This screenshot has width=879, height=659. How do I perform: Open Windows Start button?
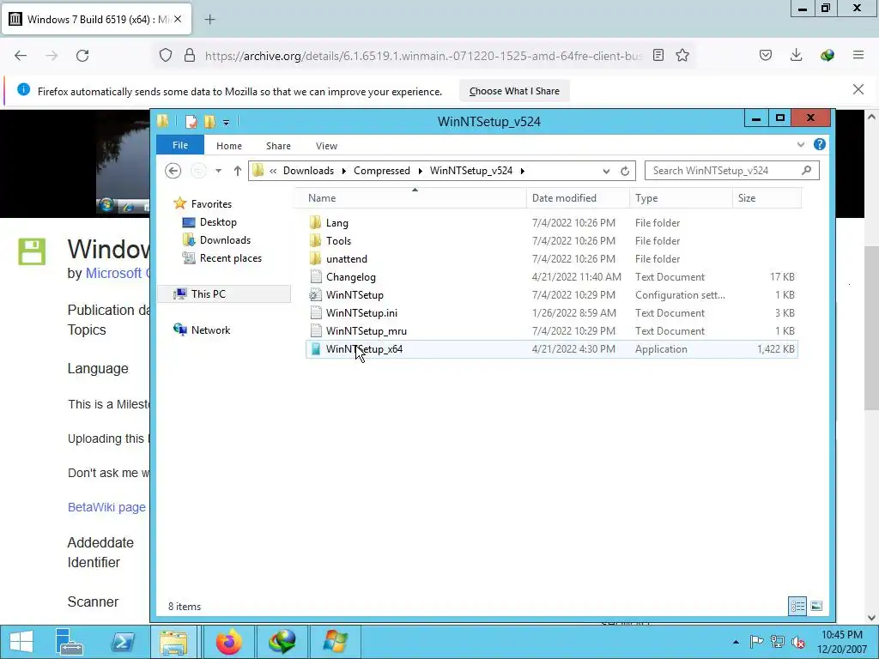(x=21, y=641)
